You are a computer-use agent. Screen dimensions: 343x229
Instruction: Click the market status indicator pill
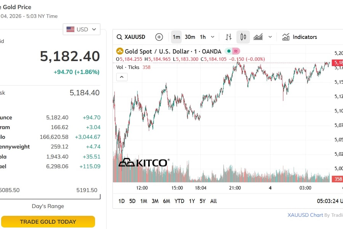[232, 51]
